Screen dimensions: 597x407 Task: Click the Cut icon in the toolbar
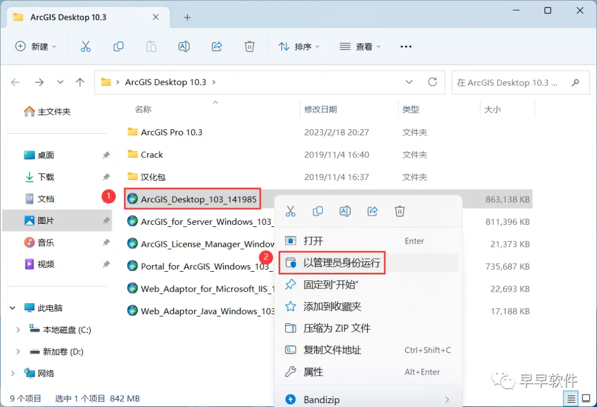pyautogui.click(x=86, y=46)
